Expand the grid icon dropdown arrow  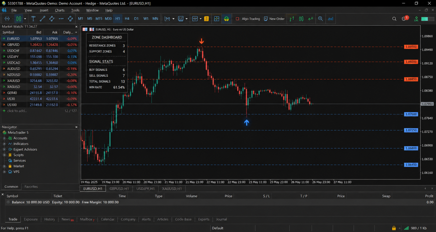tap(201, 19)
